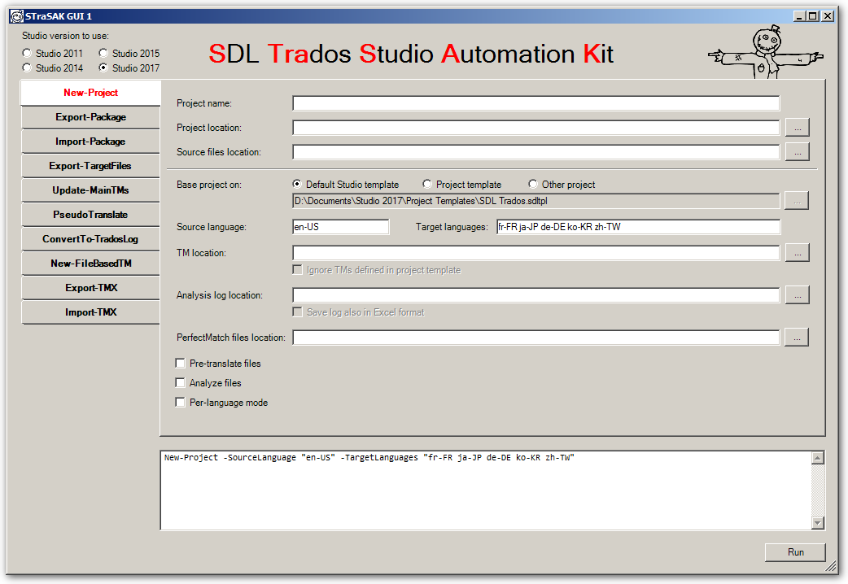Choose Project template option
Viewport: 848px width, 584px height.
(x=427, y=184)
